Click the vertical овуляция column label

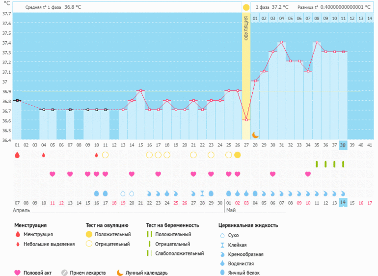click(x=246, y=29)
